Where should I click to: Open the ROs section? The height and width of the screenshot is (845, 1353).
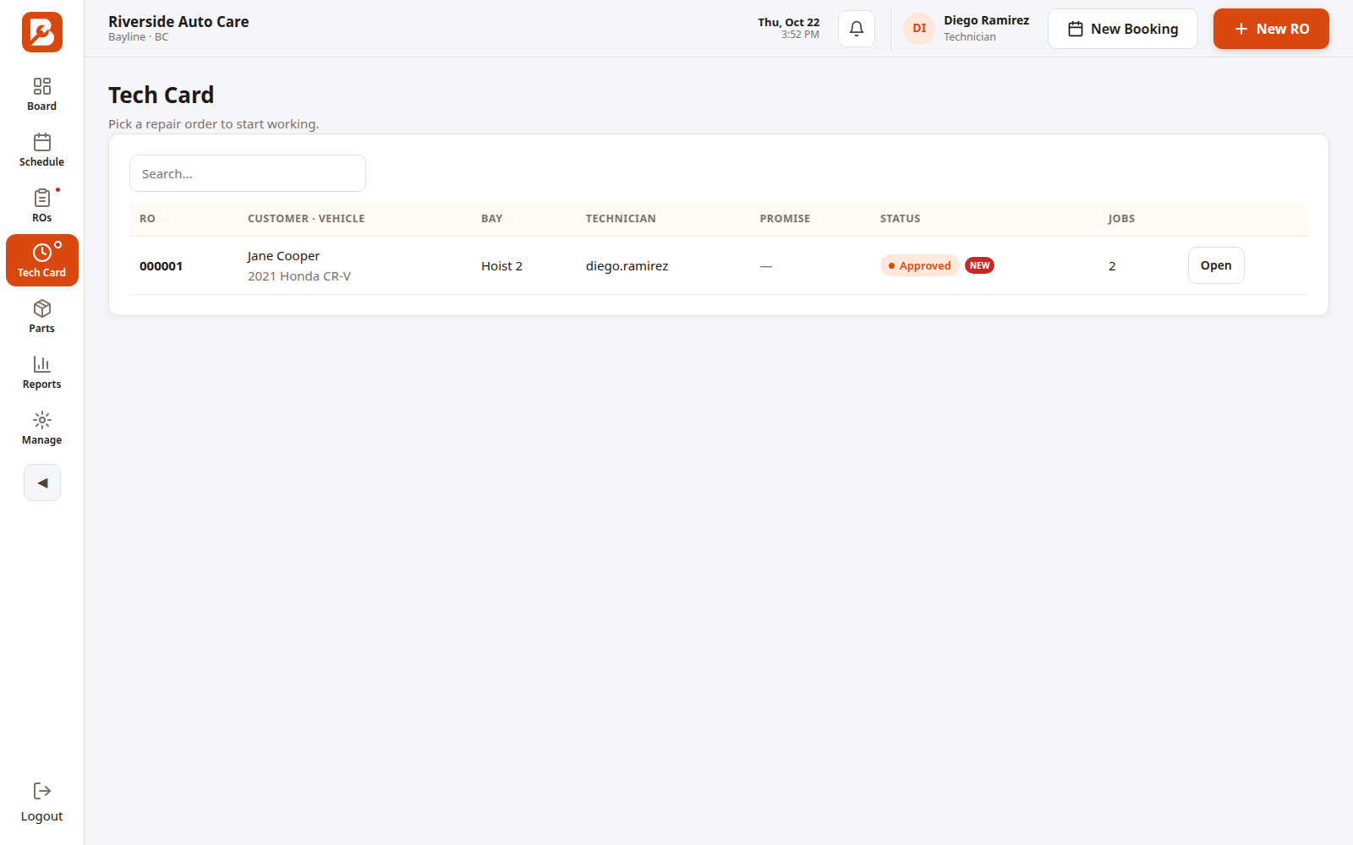point(42,205)
